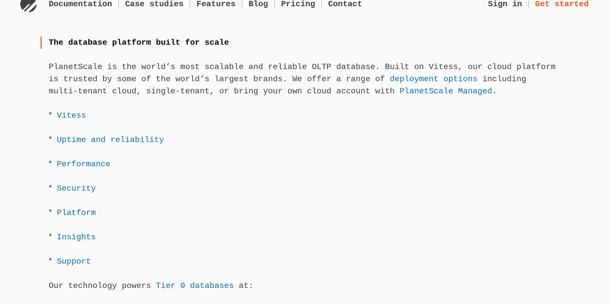Image resolution: width=609 pixels, height=304 pixels.
Task: Follow the PlanetScale Managed link
Action: (445, 91)
